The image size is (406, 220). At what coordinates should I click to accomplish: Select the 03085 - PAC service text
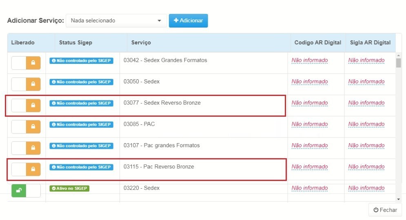click(x=139, y=124)
